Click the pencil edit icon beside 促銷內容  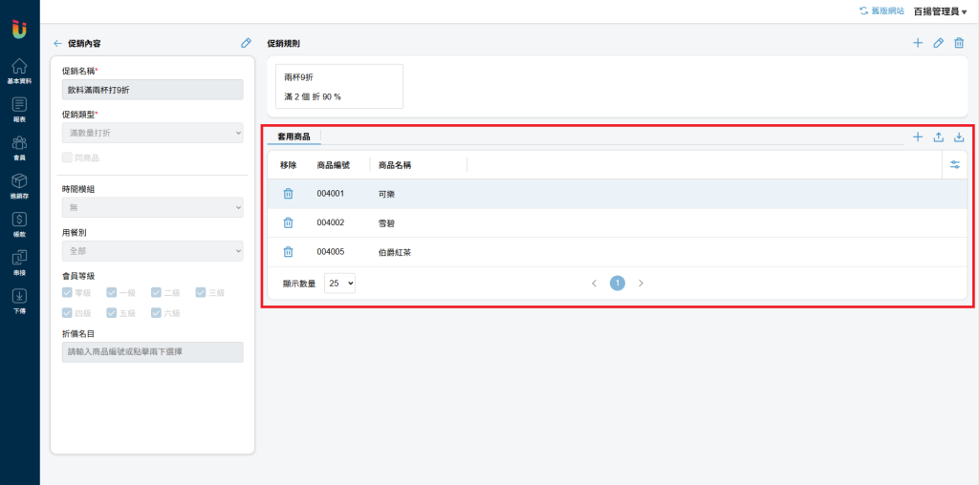click(246, 43)
